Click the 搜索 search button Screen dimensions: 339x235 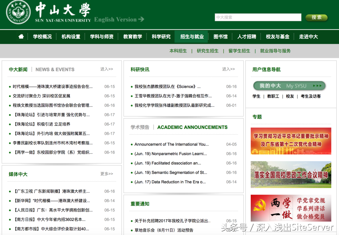[x=317, y=18]
